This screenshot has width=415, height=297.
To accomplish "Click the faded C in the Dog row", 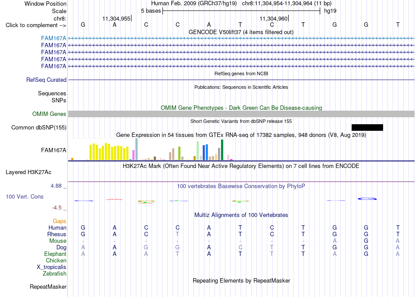I will [x=240, y=248].
